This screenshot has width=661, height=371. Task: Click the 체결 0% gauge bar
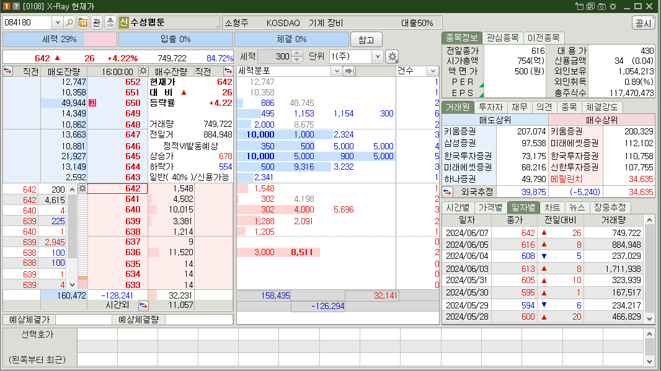coord(291,39)
